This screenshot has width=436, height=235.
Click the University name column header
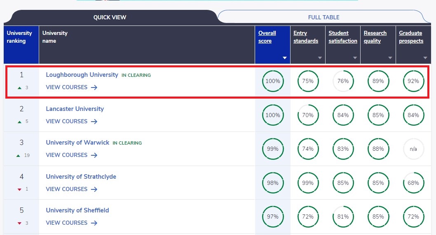(x=147, y=45)
